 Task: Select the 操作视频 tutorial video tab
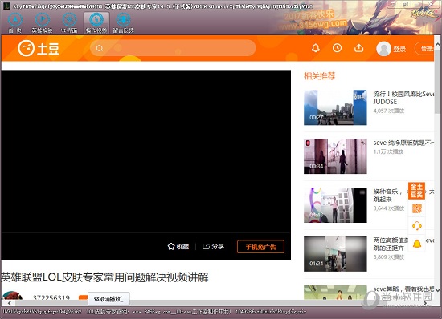(96, 23)
